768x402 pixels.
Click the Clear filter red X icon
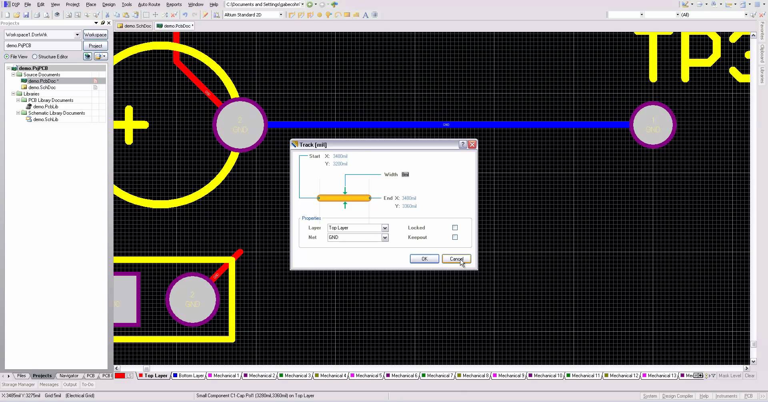click(x=762, y=15)
